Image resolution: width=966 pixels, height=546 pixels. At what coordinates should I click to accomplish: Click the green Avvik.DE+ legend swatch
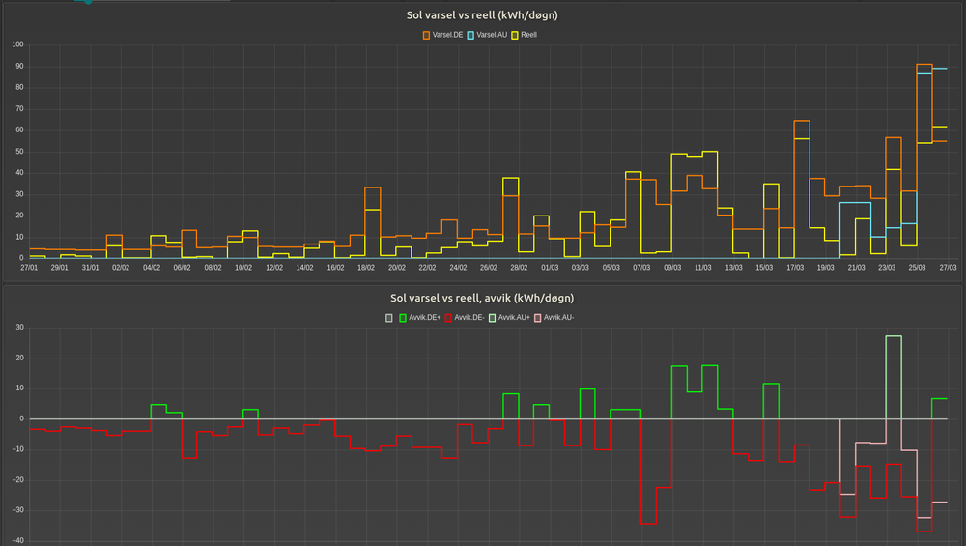(404, 317)
